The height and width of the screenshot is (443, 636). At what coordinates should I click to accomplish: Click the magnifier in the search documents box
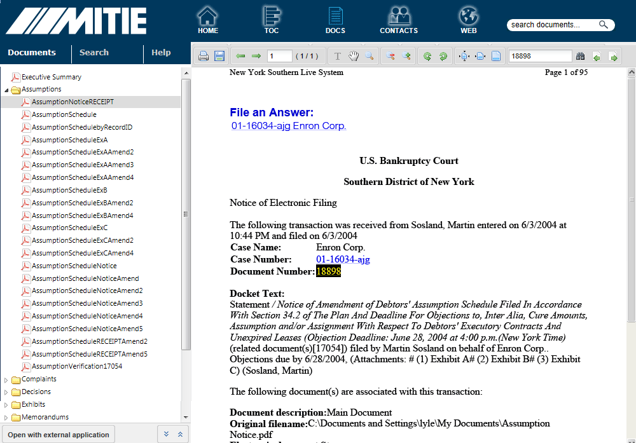point(604,25)
